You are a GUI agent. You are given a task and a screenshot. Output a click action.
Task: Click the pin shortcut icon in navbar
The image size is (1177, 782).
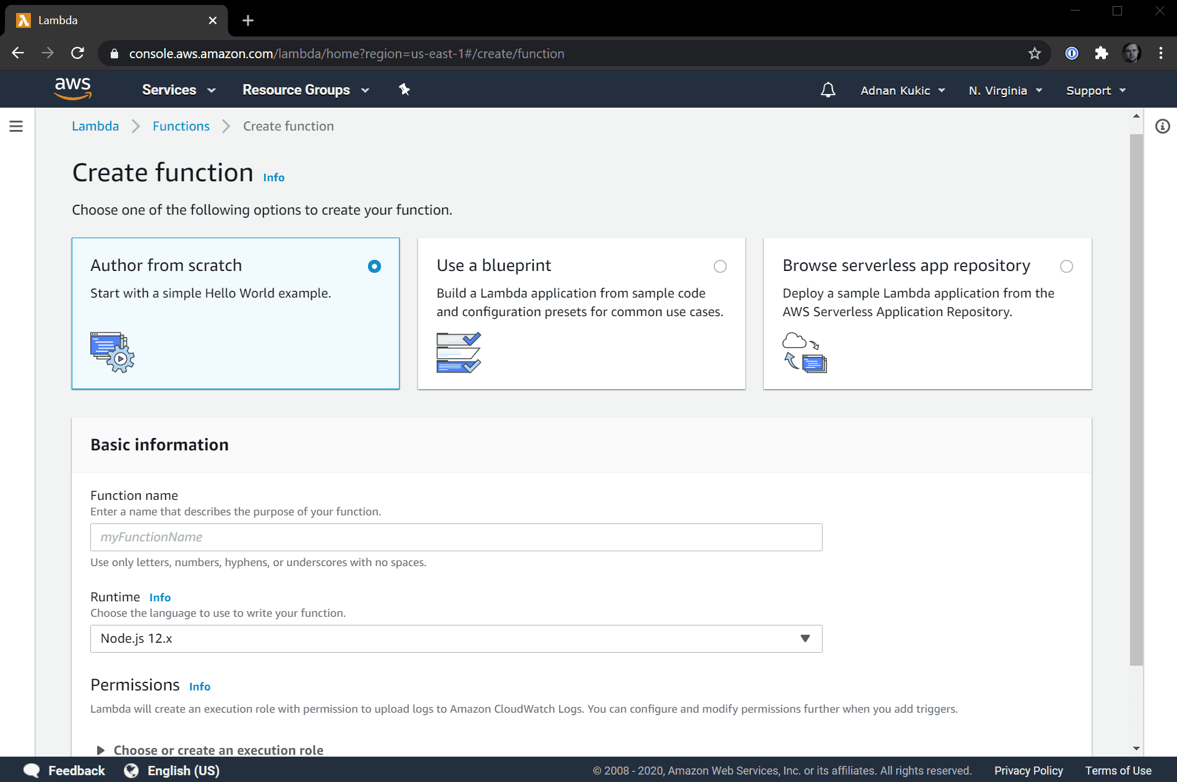[404, 90]
